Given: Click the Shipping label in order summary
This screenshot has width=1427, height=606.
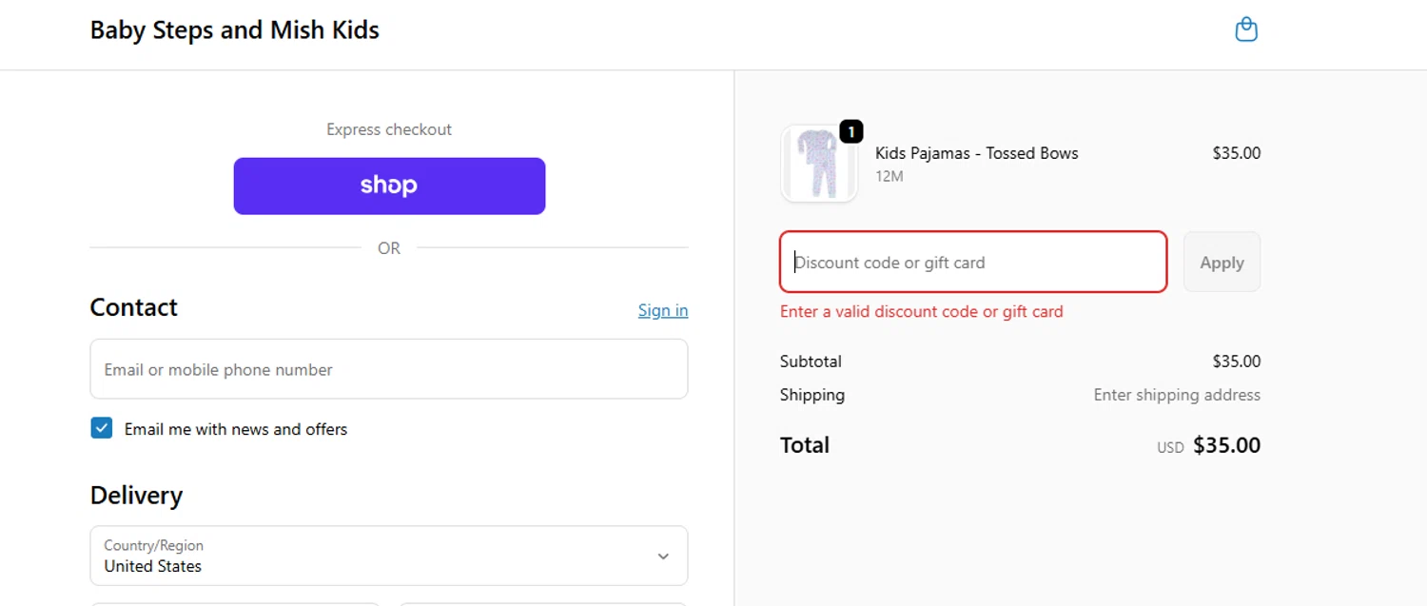Looking at the screenshot, I should pyautogui.click(x=812, y=395).
